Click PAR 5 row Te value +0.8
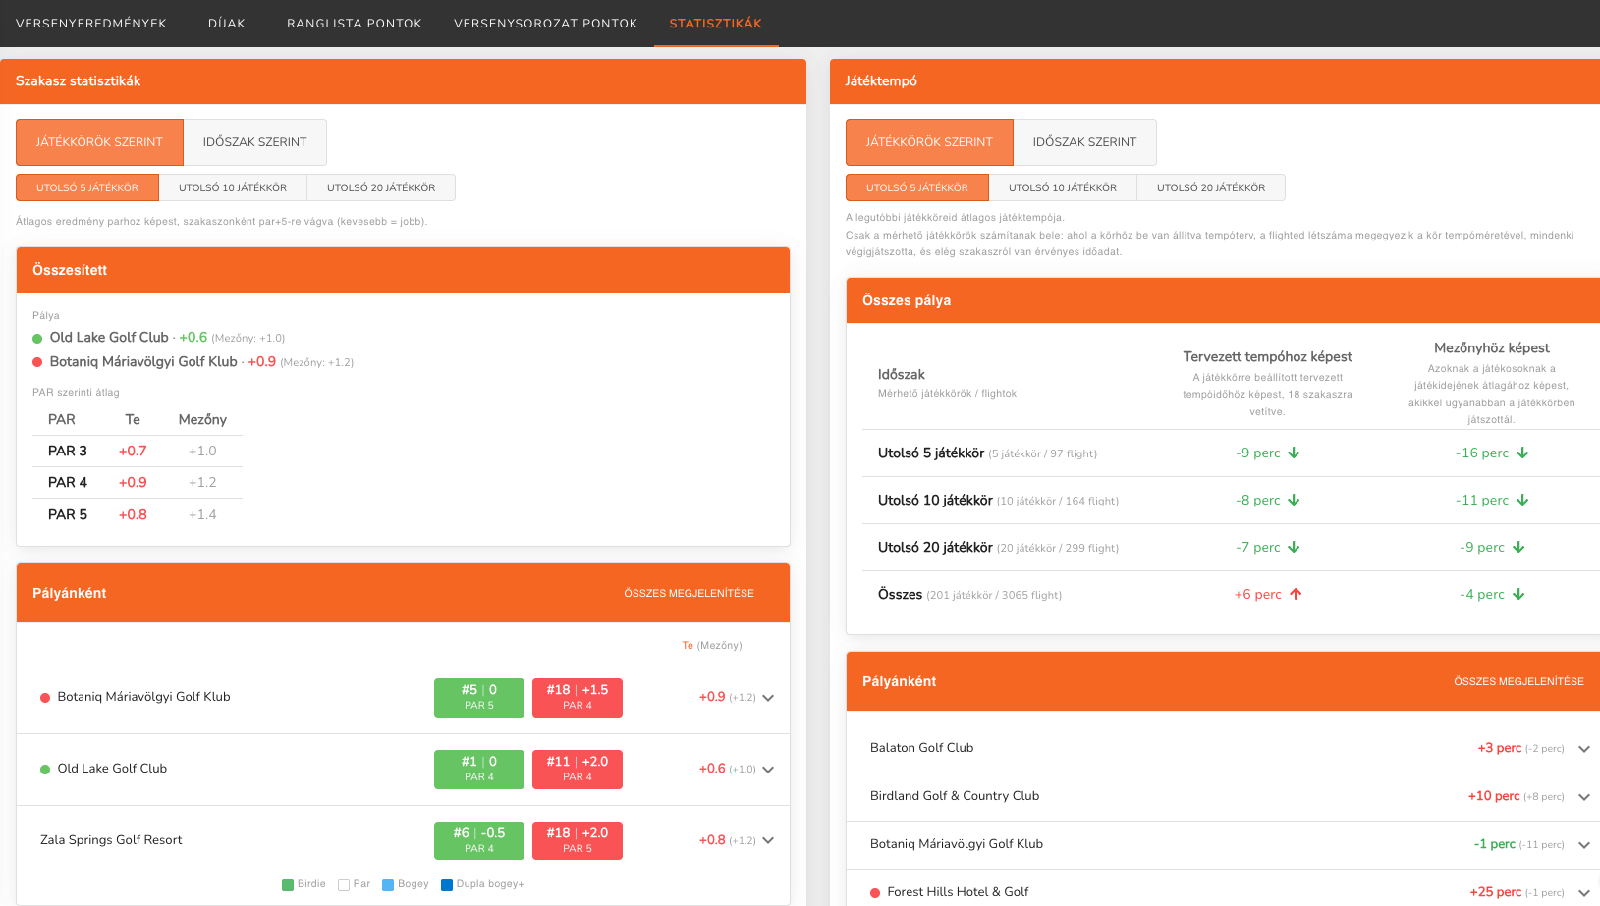Image resolution: width=1600 pixels, height=906 pixels. click(x=133, y=514)
